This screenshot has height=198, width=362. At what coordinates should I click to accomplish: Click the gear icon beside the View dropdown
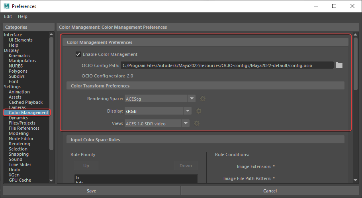point(196,123)
